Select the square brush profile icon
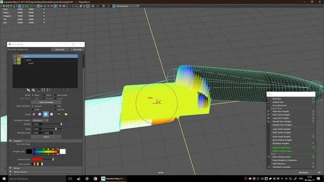 [52, 114]
